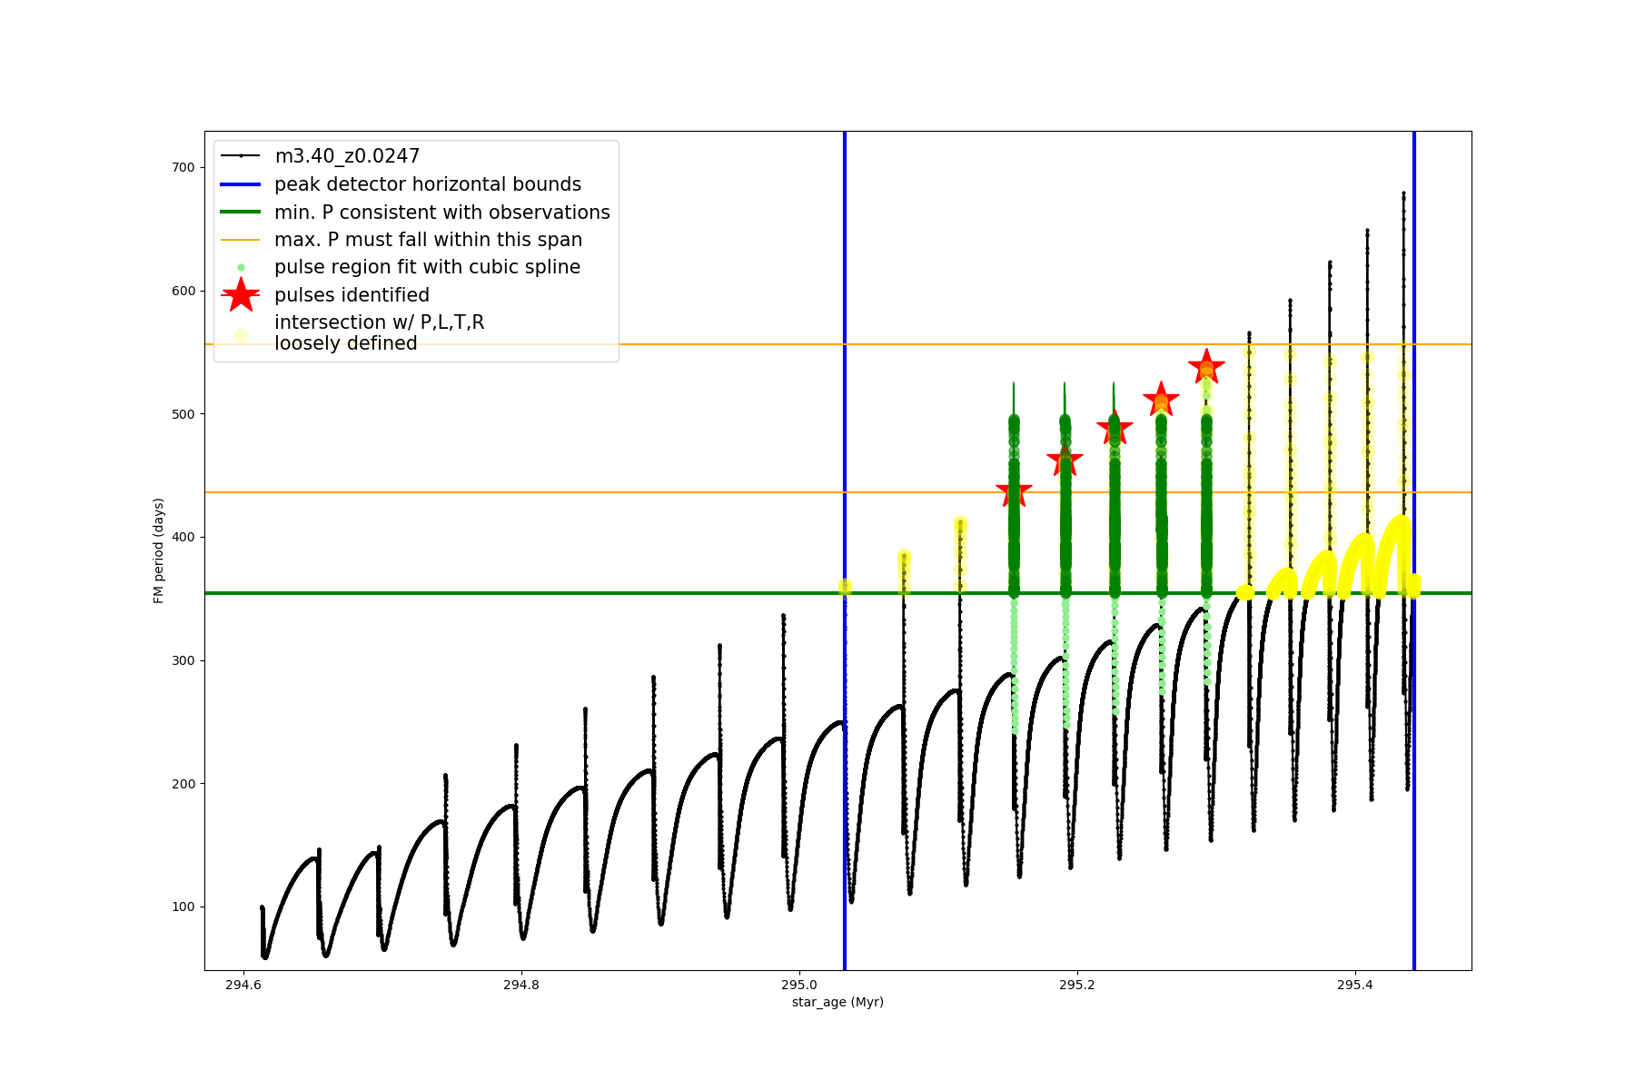Click the thick green legend line swatch
Image resolution: width=1635 pixels, height=1090 pixels.
[x=241, y=213]
